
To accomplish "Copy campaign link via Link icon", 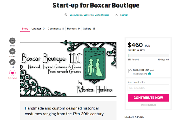I will coord(13,62).
